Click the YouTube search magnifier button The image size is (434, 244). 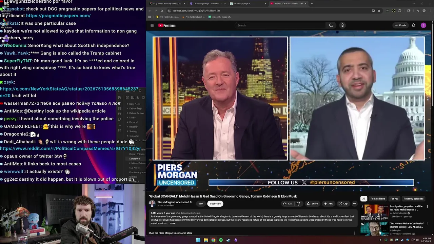331,25
